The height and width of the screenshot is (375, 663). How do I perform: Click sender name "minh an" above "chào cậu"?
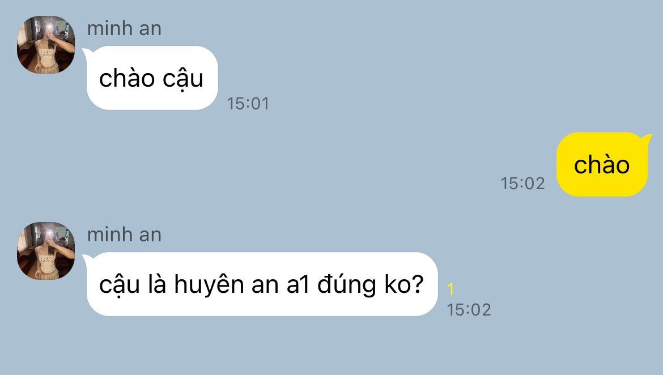click(124, 29)
